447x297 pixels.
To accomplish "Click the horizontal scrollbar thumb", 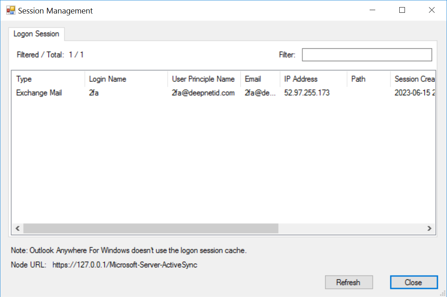I will [x=150, y=228].
